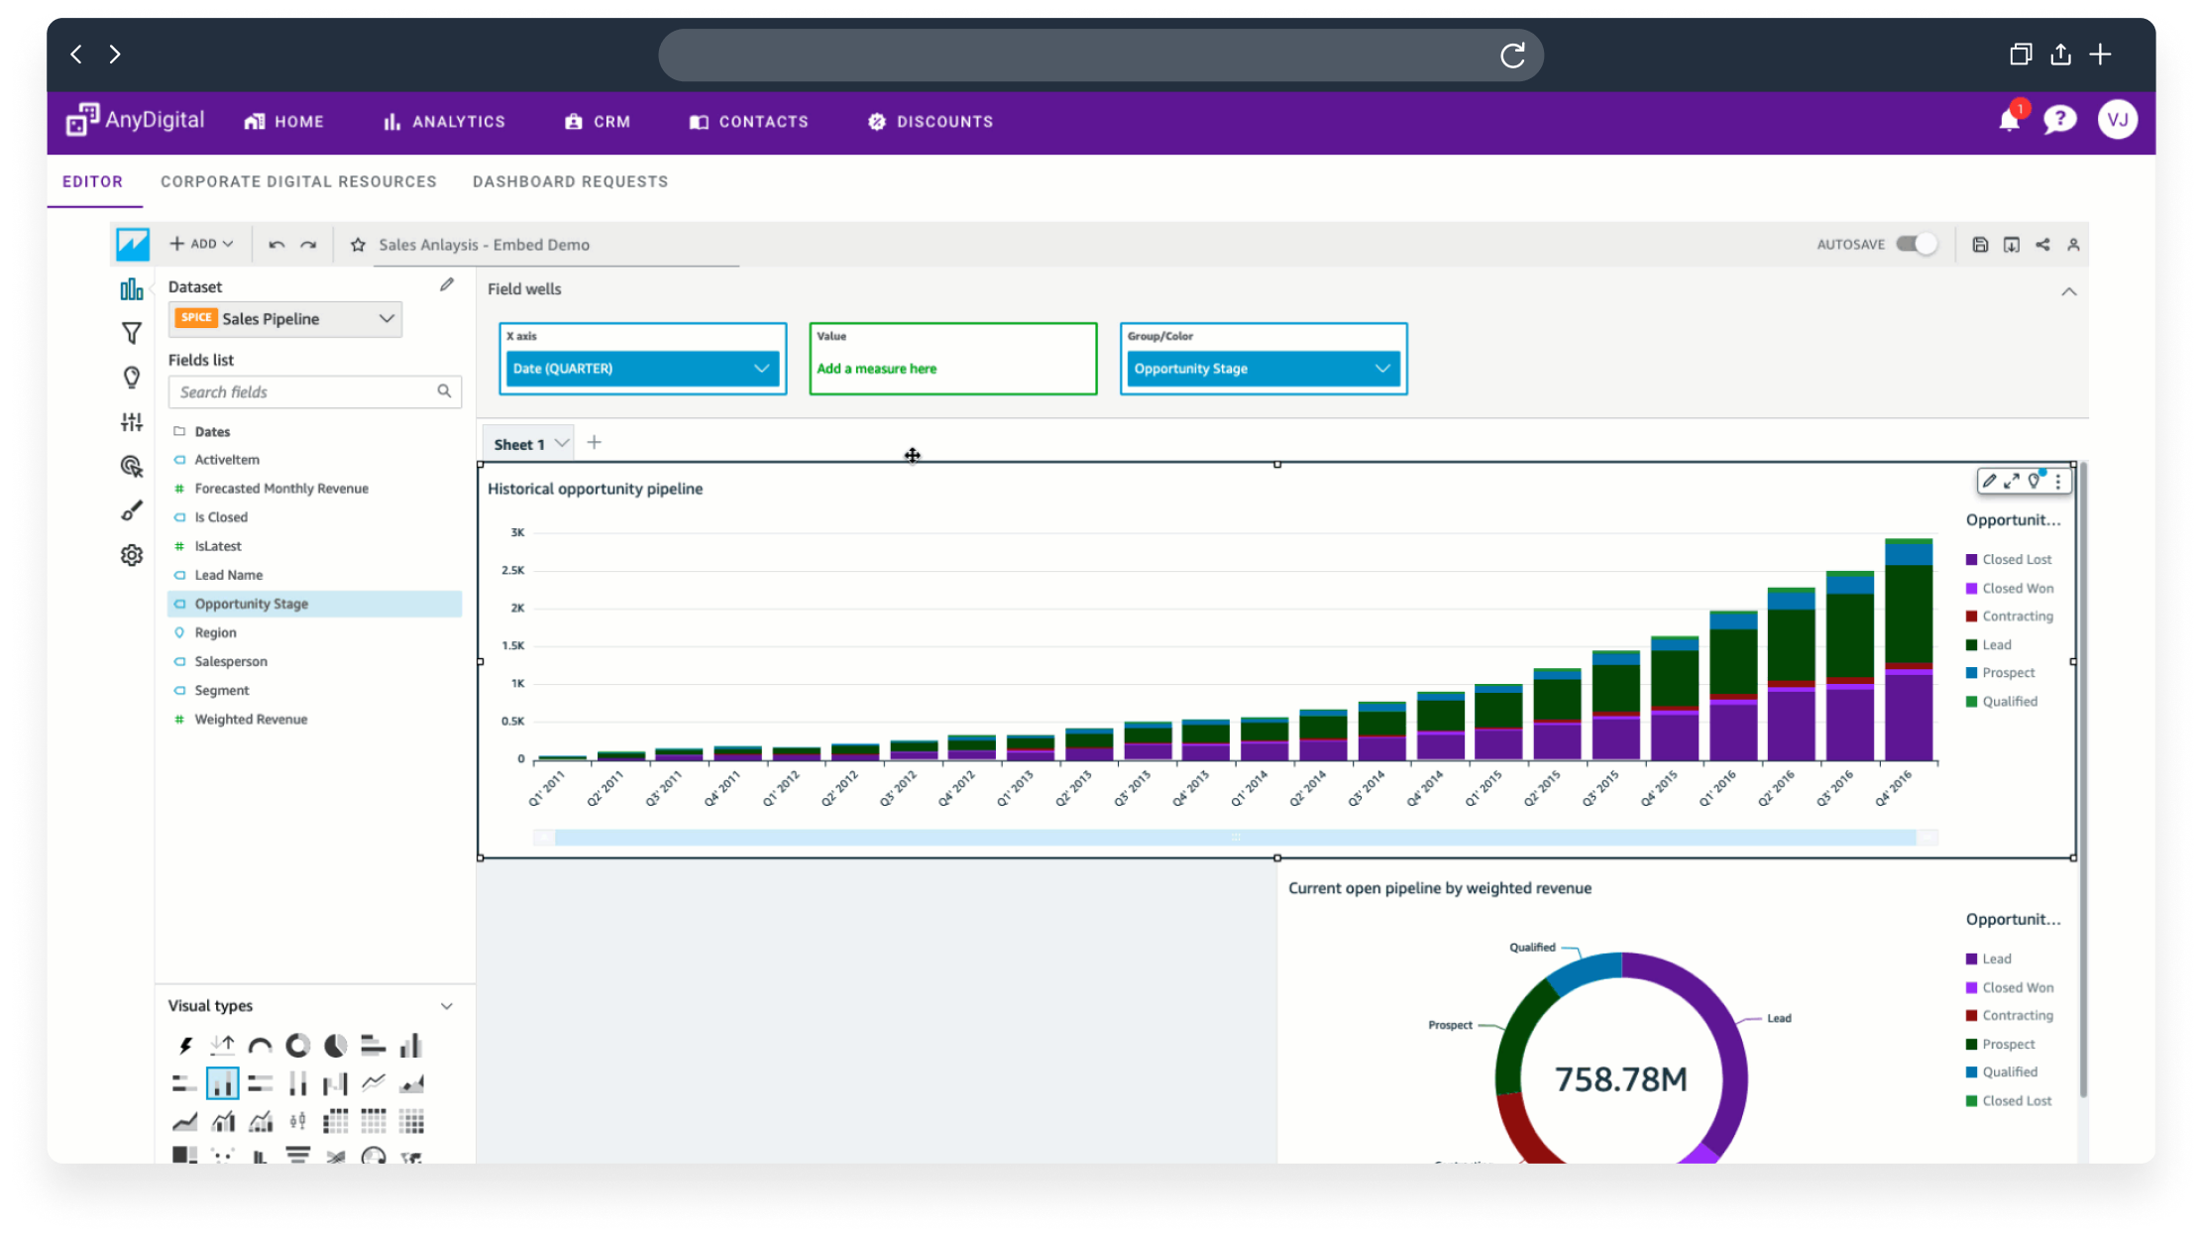The width and height of the screenshot is (2200, 1236).
Task: Click the Filter funnel sidebar icon
Action: (131, 334)
